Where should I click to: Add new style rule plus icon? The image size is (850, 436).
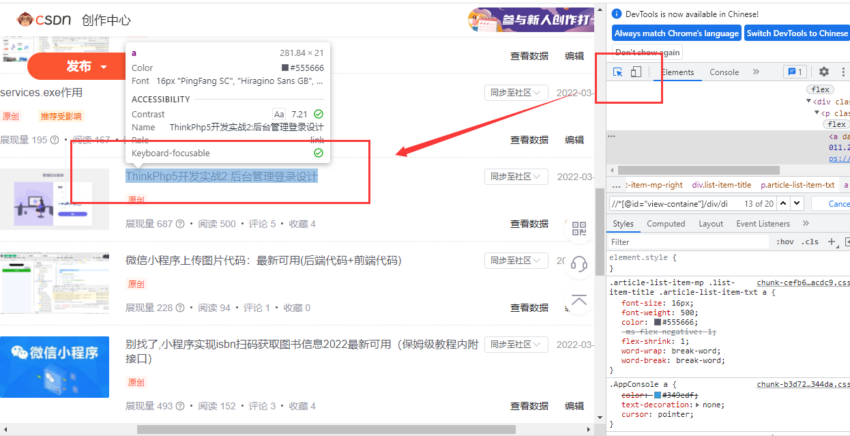[x=832, y=242]
